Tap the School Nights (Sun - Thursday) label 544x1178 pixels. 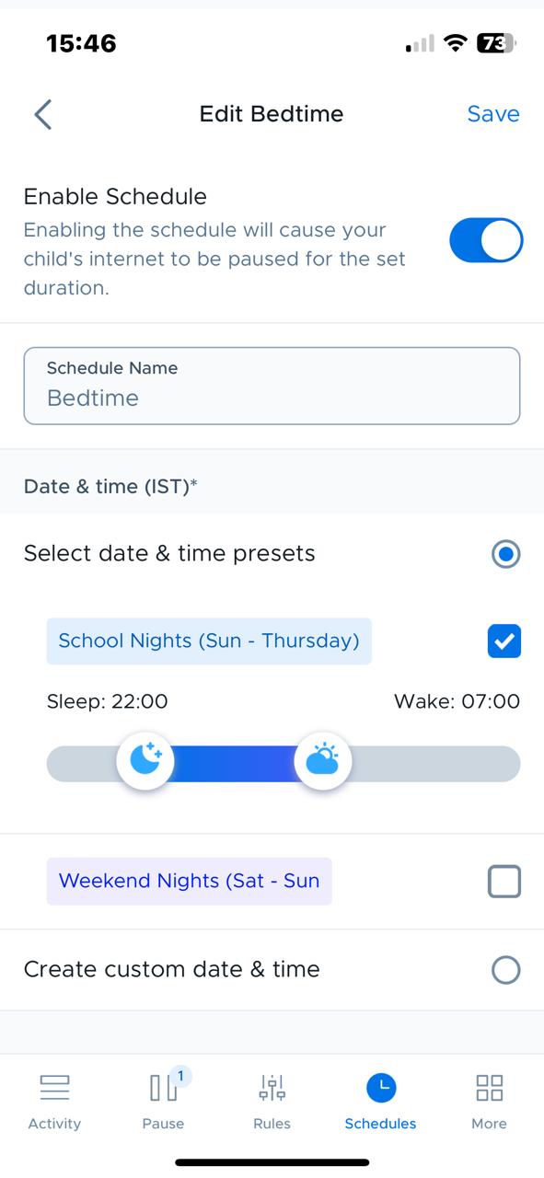[209, 641]
